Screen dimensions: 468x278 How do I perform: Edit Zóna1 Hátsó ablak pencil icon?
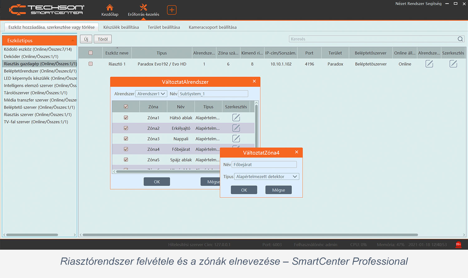coord(236,118)
